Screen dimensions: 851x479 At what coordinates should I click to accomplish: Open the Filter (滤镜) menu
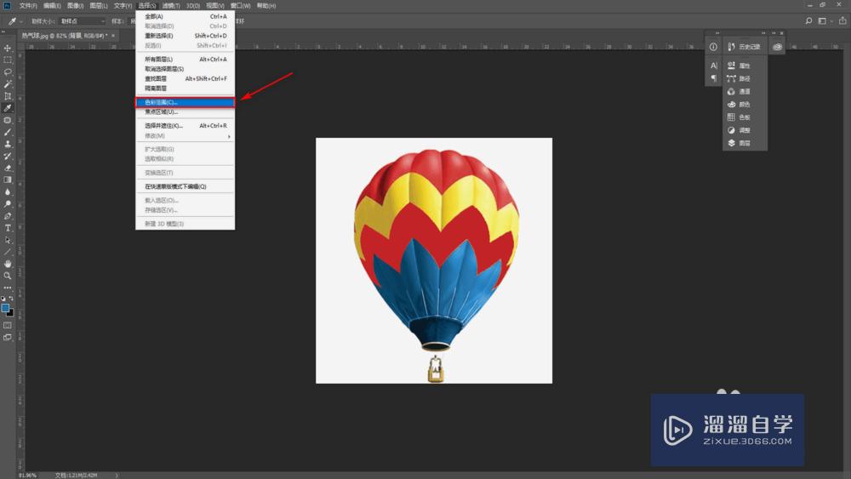click(x=171, y=5)
